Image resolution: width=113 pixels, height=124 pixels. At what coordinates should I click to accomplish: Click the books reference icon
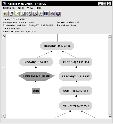[52, 14]
